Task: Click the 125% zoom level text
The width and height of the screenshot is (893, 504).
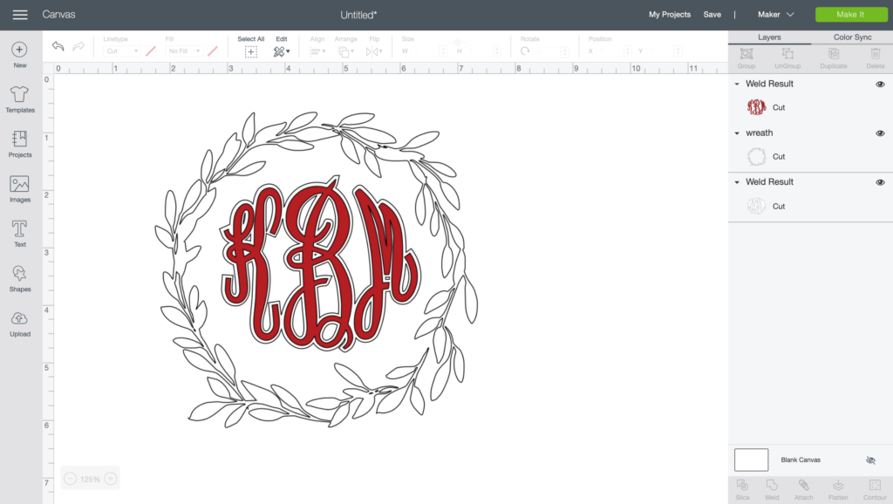Action: 90,480
